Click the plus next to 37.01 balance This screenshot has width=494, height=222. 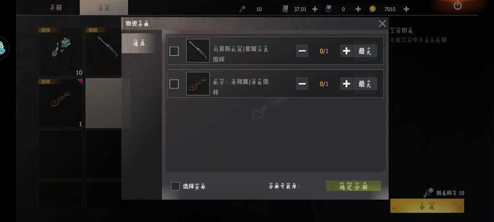(315, 9)
